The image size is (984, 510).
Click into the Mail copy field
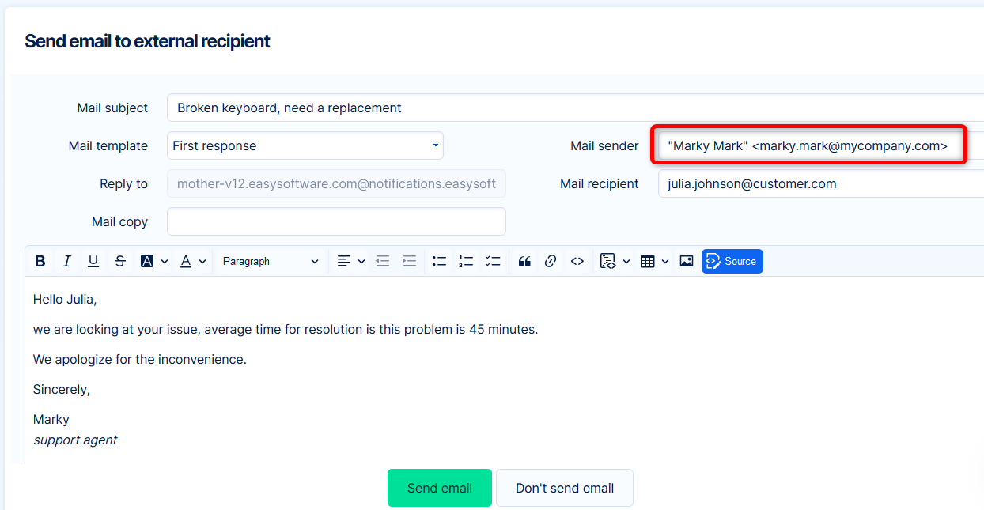point(336,221)
